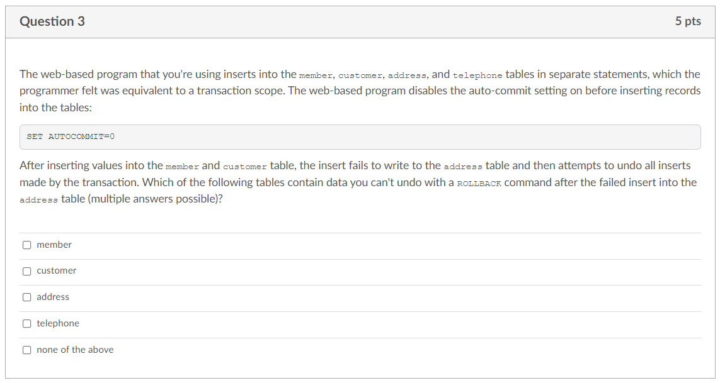The width and height of the screenshot is (720, 383).
Task: Click the ROLLBACK keyword in the question
Action: click(x=479, y=184)
